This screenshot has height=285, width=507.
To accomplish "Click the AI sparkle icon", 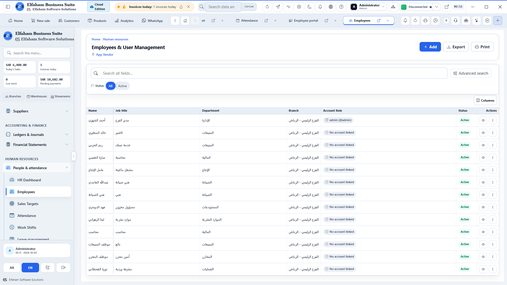I will pyautogui.click(x=477, y=21).
